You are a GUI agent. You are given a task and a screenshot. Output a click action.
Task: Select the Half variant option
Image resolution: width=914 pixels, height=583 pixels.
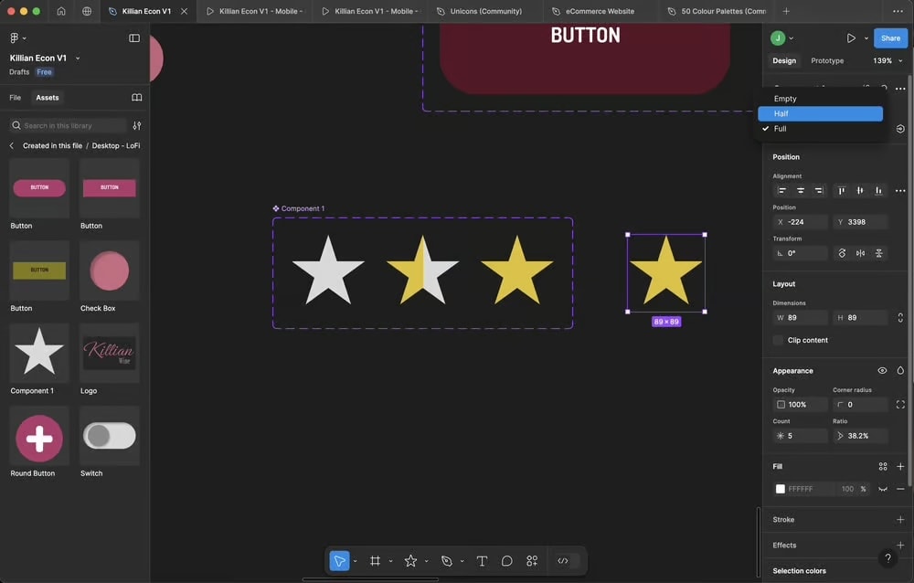820,113
